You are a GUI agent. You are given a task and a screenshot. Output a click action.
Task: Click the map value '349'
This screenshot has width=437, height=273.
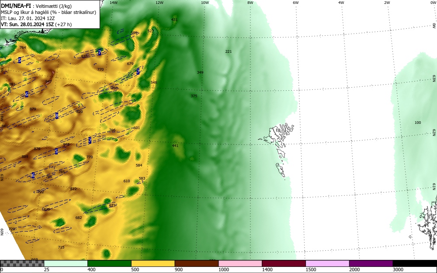click(x=200, y=72)
